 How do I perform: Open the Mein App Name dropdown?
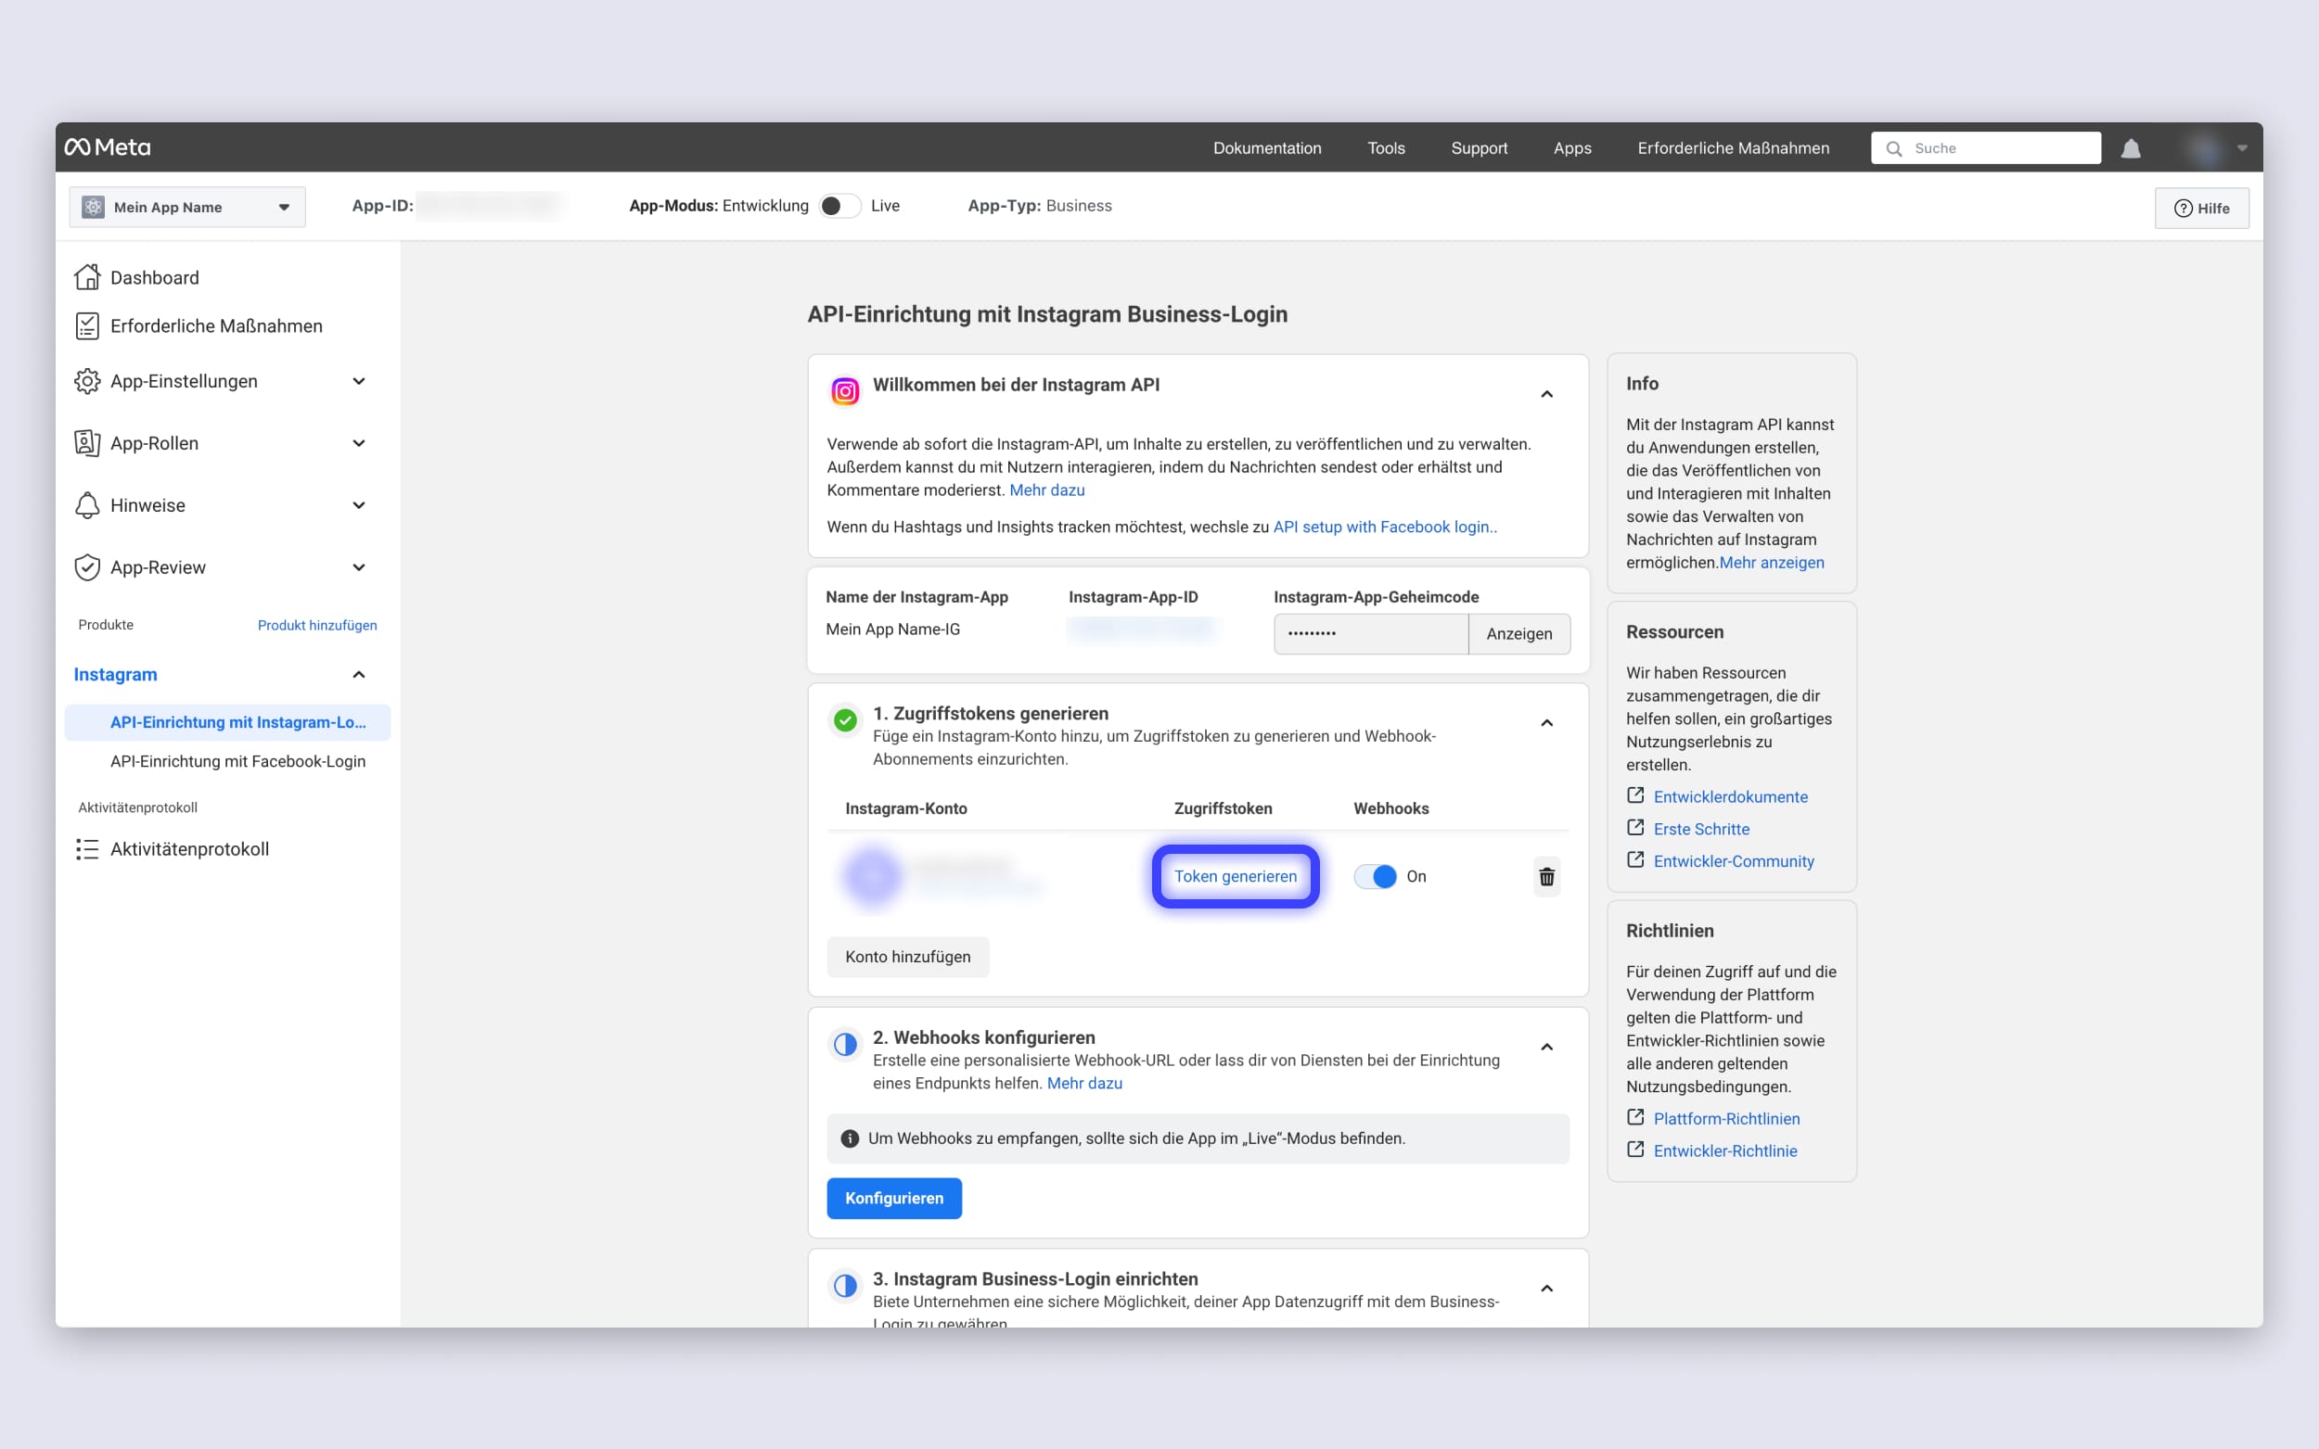(x=187, y=207)
